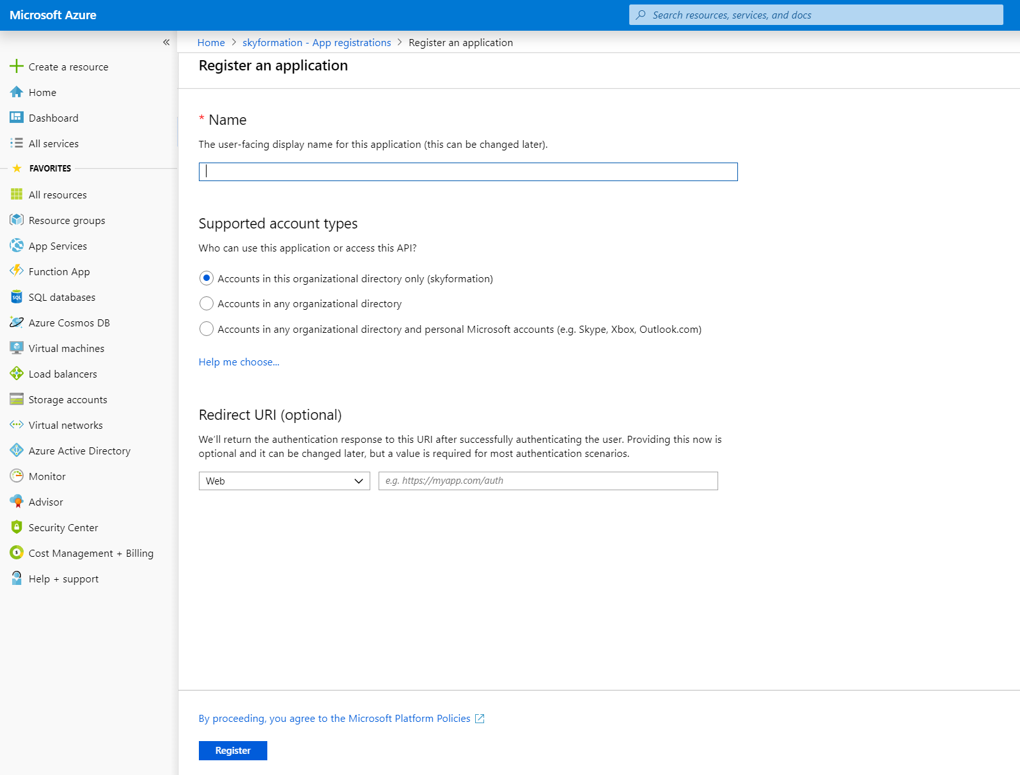Viewport: 1020px width, 775px height.
Task: Click the Create a resource plus icon
Action: (17, 66)
